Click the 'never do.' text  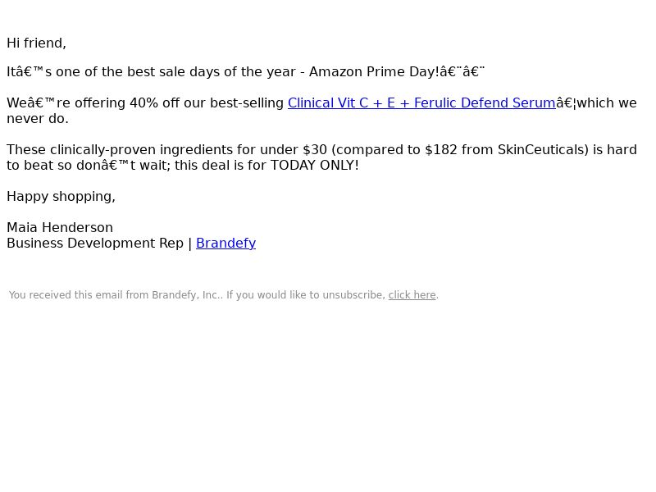tap(38, 119)
